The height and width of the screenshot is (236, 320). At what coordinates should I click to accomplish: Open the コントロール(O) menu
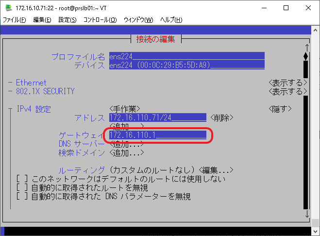point(100,20)
